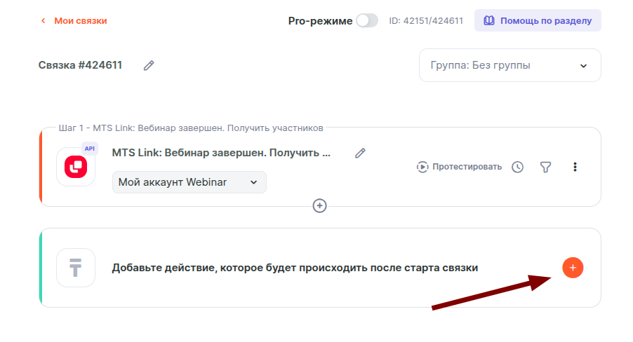Open the three-dots step options menu
Viewport: 633px width, 342px height.
pos(575,167)
